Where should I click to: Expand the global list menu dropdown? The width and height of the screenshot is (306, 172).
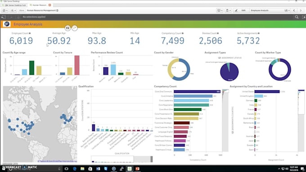[13, 10]
